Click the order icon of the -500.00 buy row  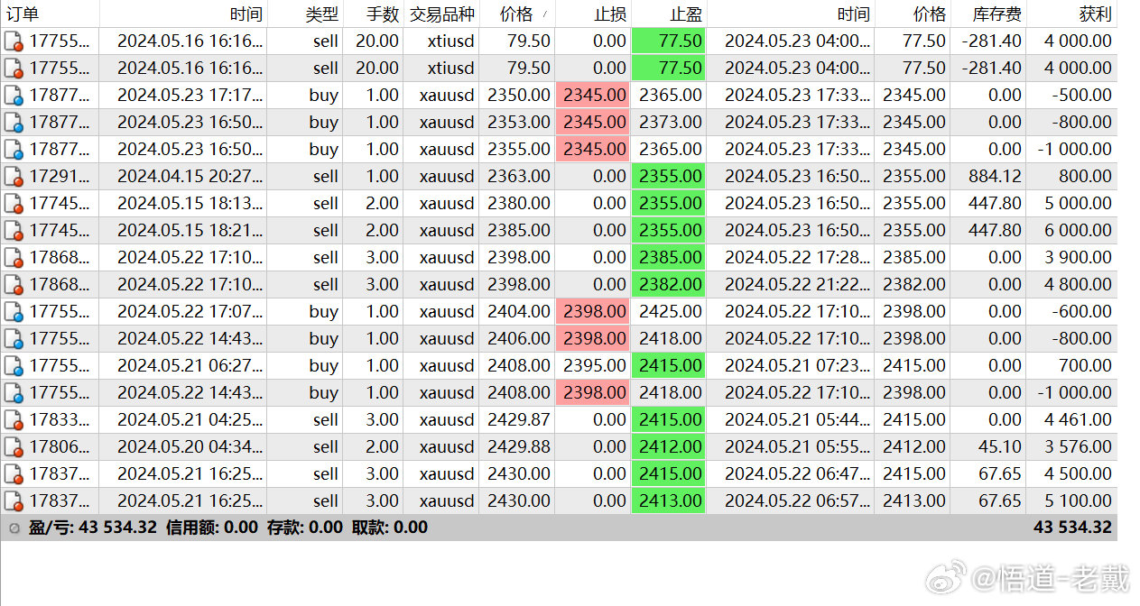pyautogui.click(x=13, y=96)
